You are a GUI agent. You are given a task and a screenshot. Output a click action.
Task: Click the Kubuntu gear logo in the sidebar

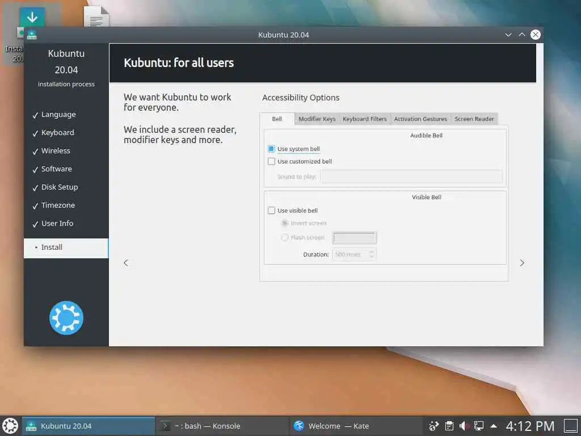tap(66, 318)
